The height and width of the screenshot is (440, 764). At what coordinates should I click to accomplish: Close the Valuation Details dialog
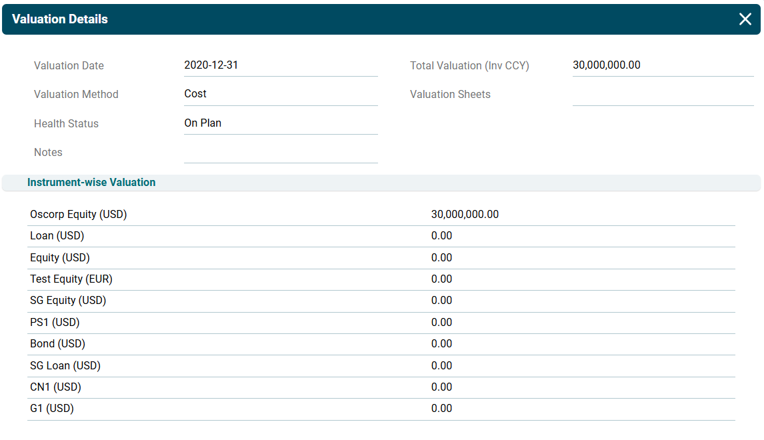point(745,19)
